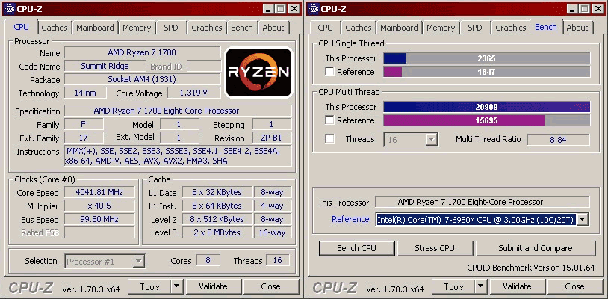This screenshot has height=299, width=608.
Task: Switch to Bench tab in left window
Action: (x=241, y=28)
